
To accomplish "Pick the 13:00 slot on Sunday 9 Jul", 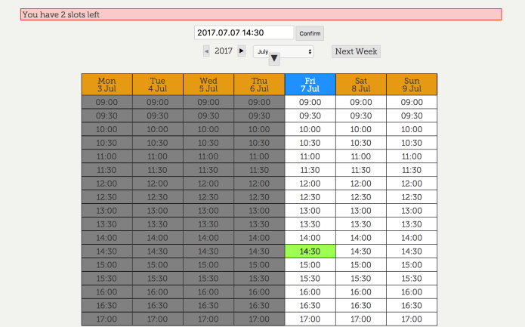I will click(x=412, y=211).
